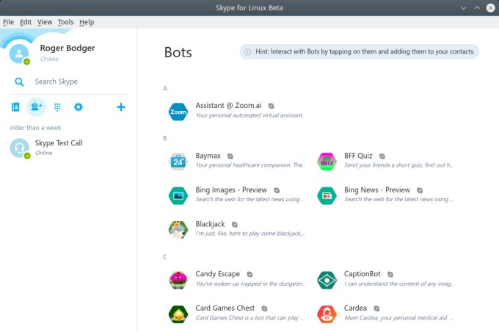Click the Bing Images bot icon

(x=178, y=195)
